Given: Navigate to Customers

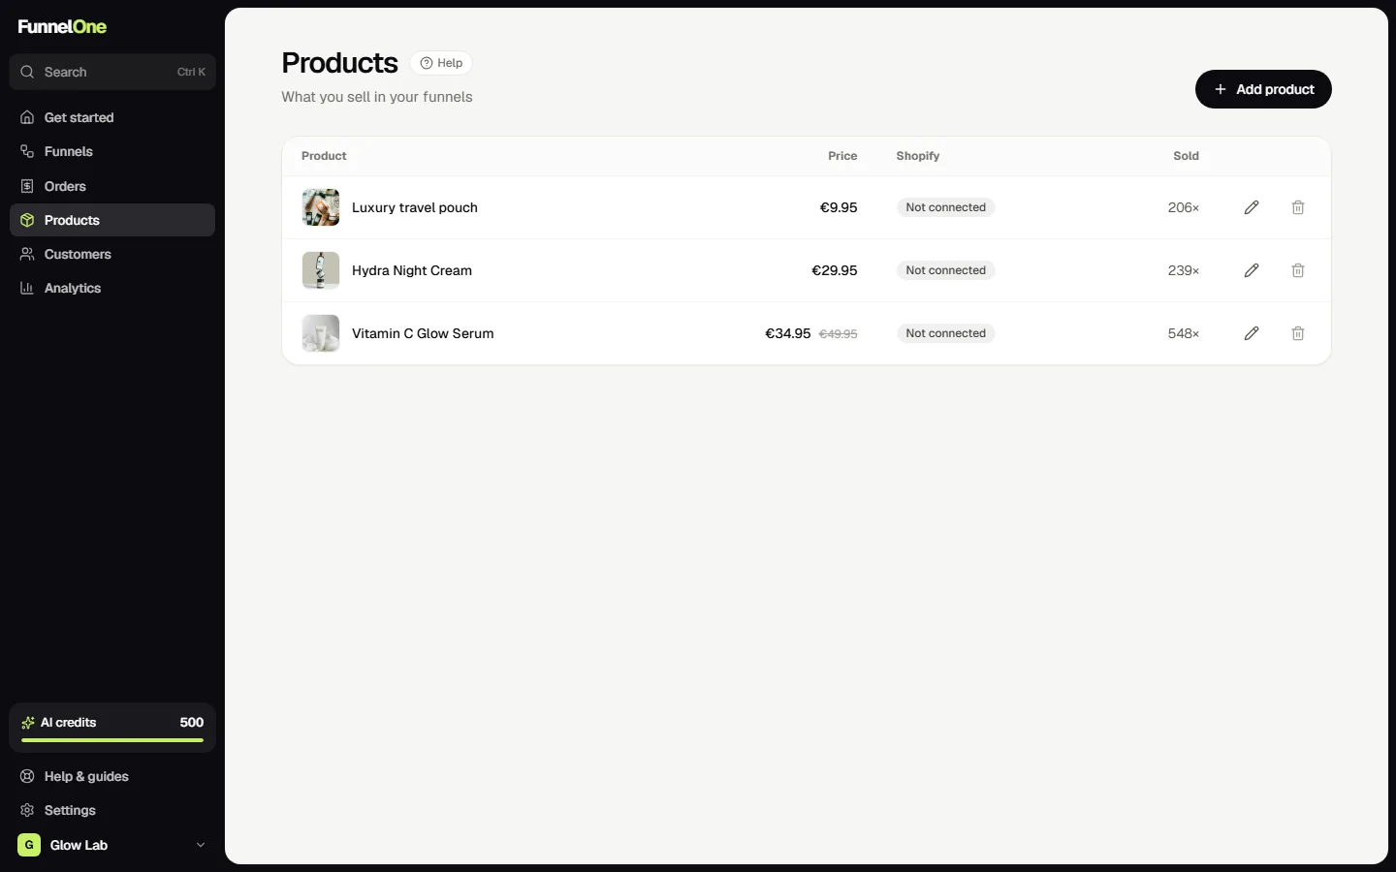Looking at the screenshot, I should [x=112, y=254].
